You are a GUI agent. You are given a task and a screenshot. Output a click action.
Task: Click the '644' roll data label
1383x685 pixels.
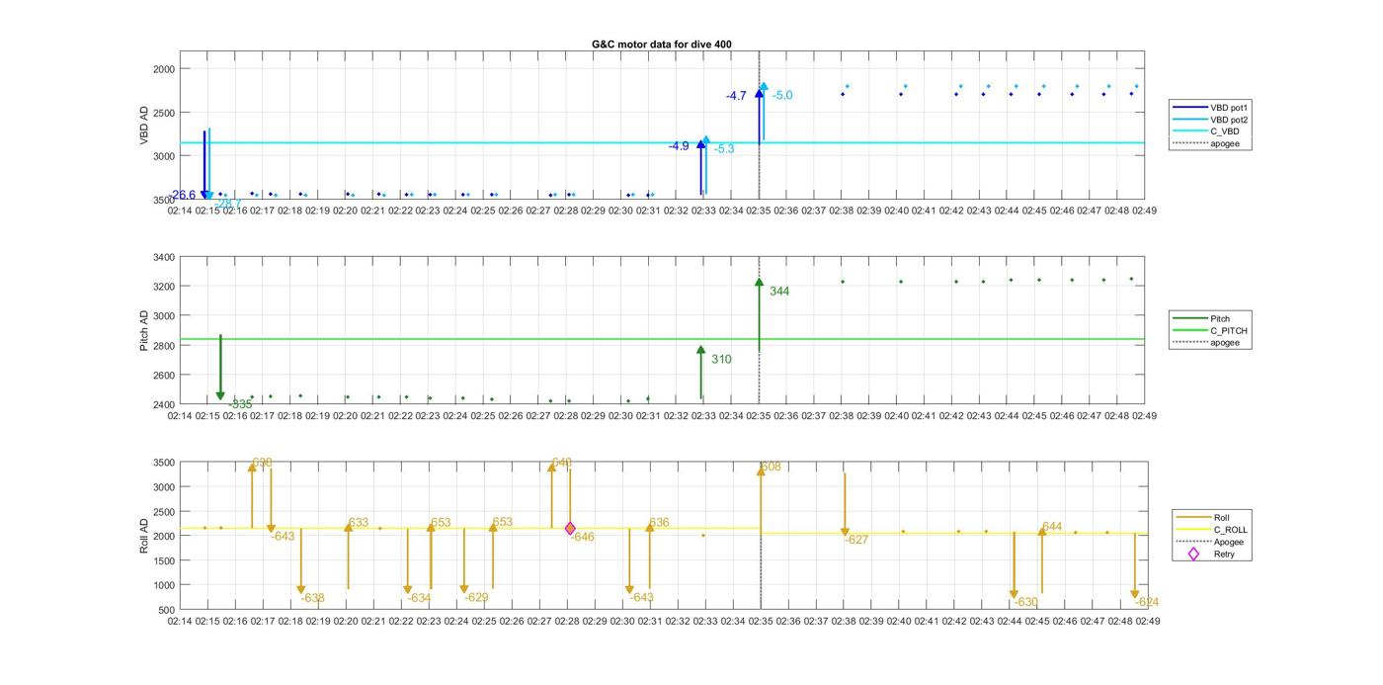pos(1052,527)
